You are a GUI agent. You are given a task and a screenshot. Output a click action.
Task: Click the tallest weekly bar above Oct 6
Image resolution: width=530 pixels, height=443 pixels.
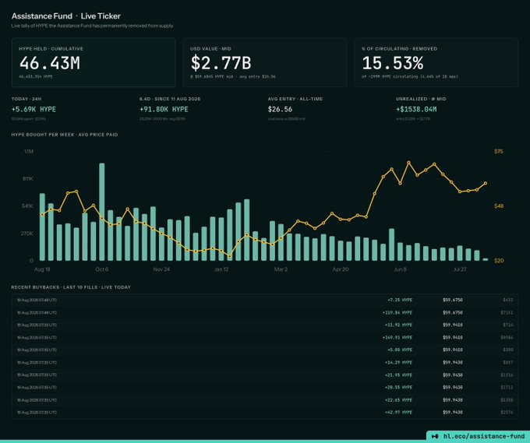click(x=102, y=212)
